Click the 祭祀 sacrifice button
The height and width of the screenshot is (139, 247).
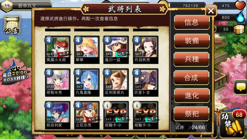pos(191,114)
